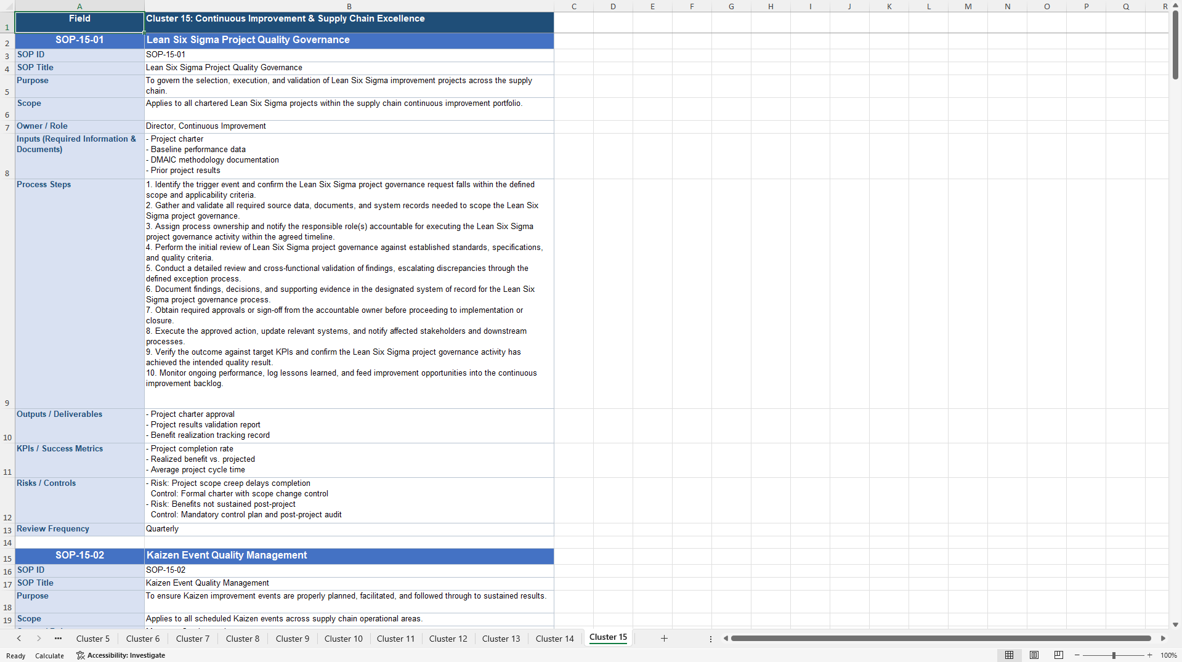The height and width of the screenshot is (662, 1182).
Task: Open hidden sheet tabs ellipsis
Action: [58, 639]
